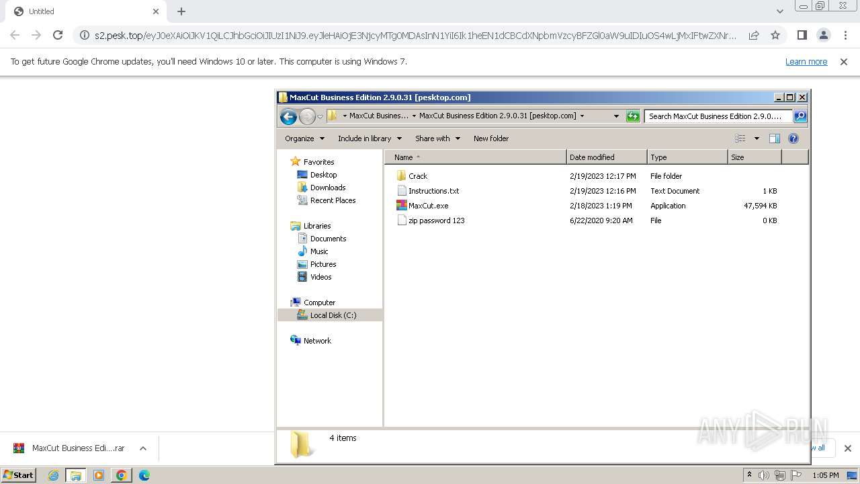Viewport: 860px width, 484px height.
Task: Toggle the preview pane icon
Action: pyautogui.click(x=775, y=138)
